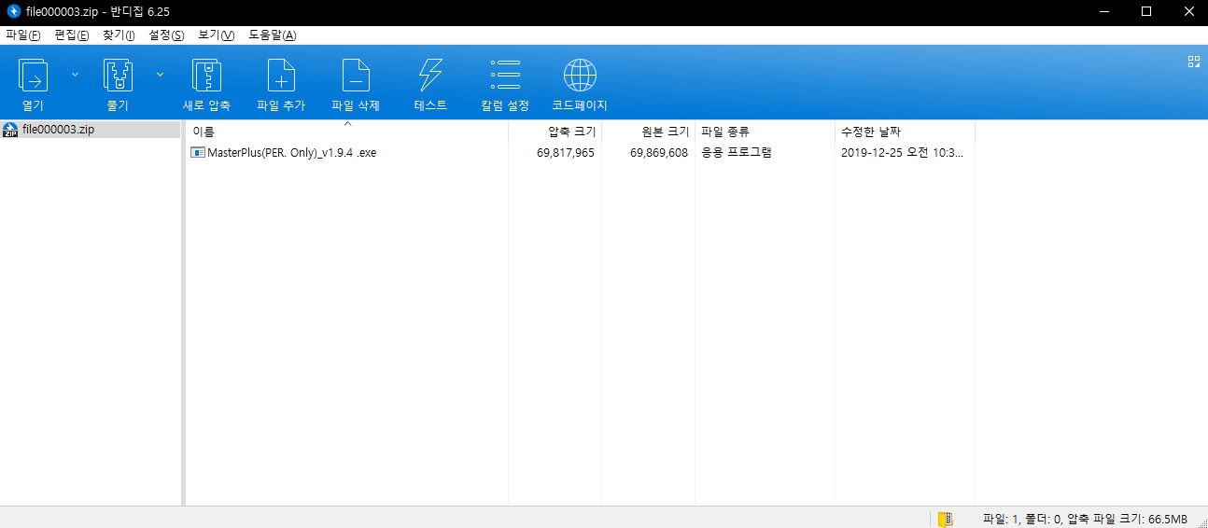Click the original size value 69,869,608
The width and height of the screenshot is (1208, 528).
[659, 153]
